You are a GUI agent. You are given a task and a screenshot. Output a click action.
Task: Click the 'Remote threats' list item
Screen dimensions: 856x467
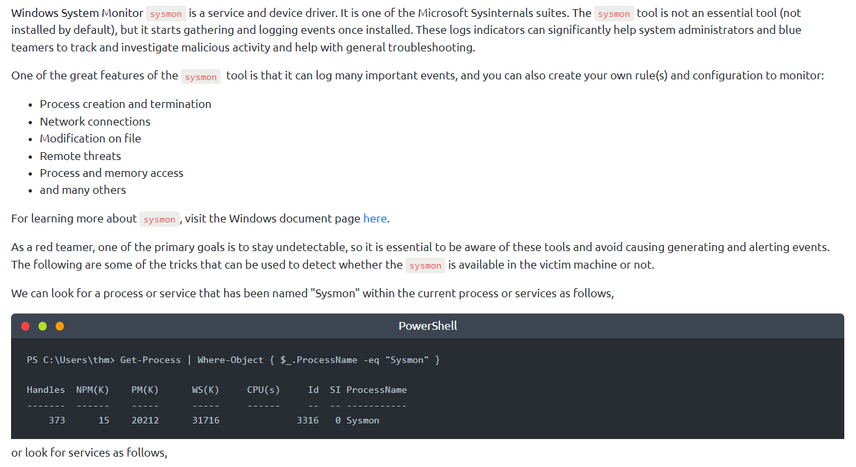point(81,156)
